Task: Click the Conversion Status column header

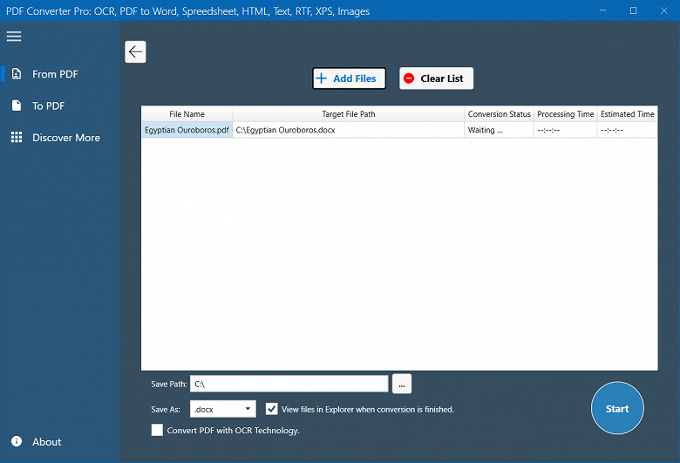Action: coord(499,114)
